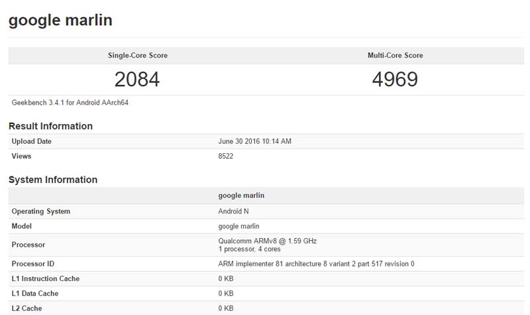Click the single-core score value 2084
The image size is (530, 315).
pyautogui.click(x=137, y=80)
